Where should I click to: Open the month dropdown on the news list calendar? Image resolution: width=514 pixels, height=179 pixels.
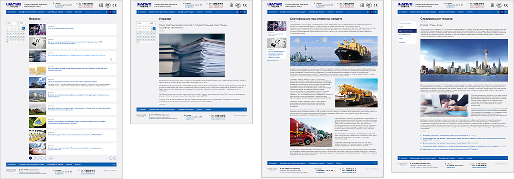pos(12,23)
